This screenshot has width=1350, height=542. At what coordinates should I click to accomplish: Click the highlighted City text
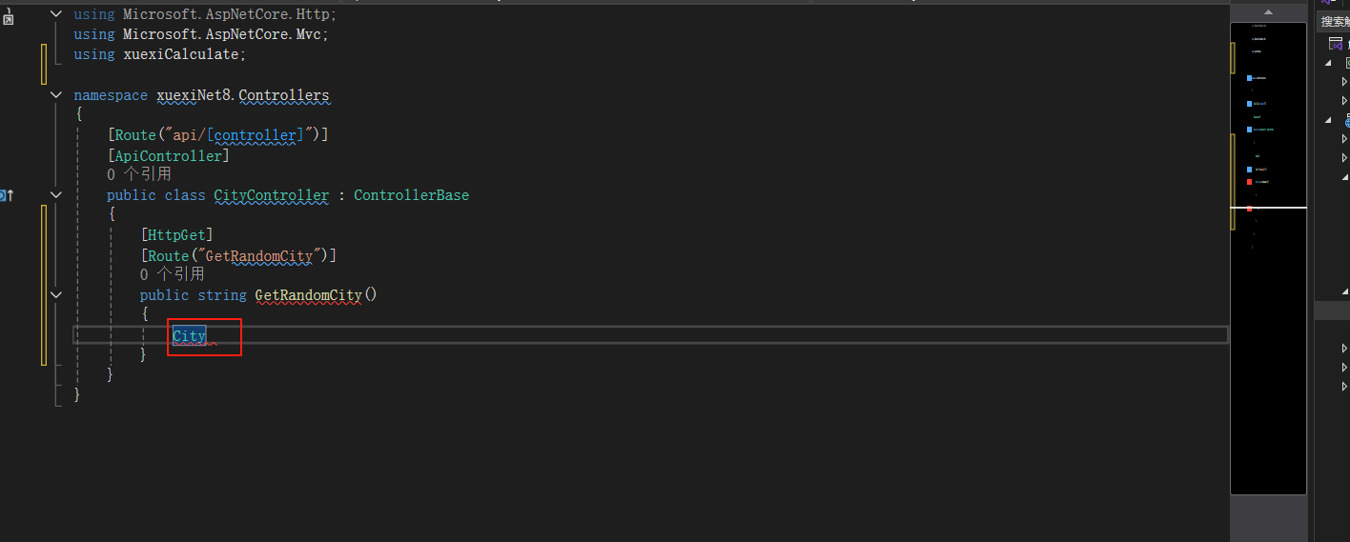click(189, 335)
